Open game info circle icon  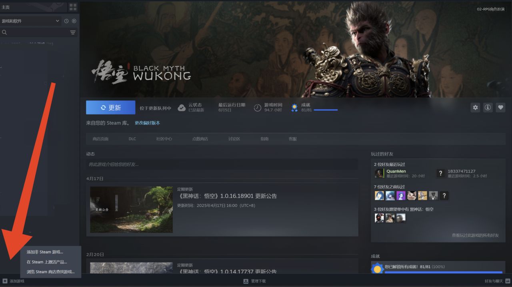tap(488, 107)
